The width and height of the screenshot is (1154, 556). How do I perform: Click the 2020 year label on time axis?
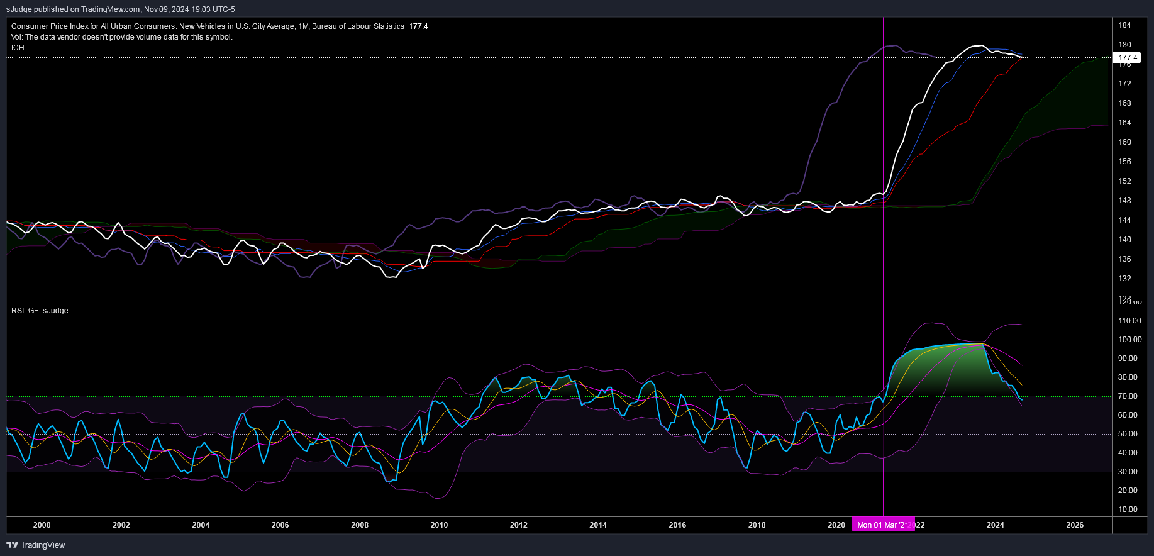(x=836, y=525)
